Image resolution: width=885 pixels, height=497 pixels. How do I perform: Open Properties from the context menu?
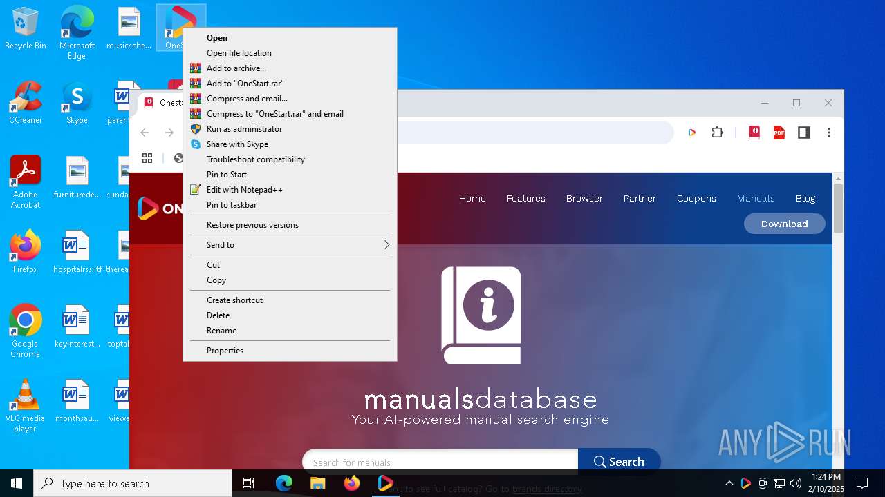point(290,351)
